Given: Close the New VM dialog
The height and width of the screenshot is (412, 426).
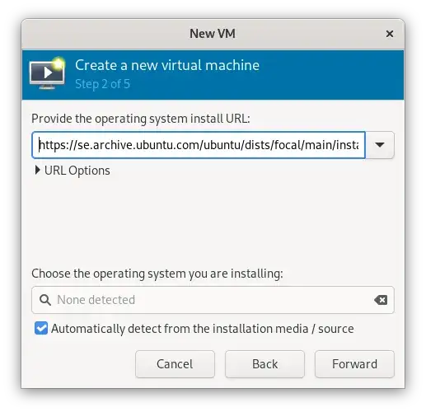Looking at the screenshot, I should click(390, 34).
